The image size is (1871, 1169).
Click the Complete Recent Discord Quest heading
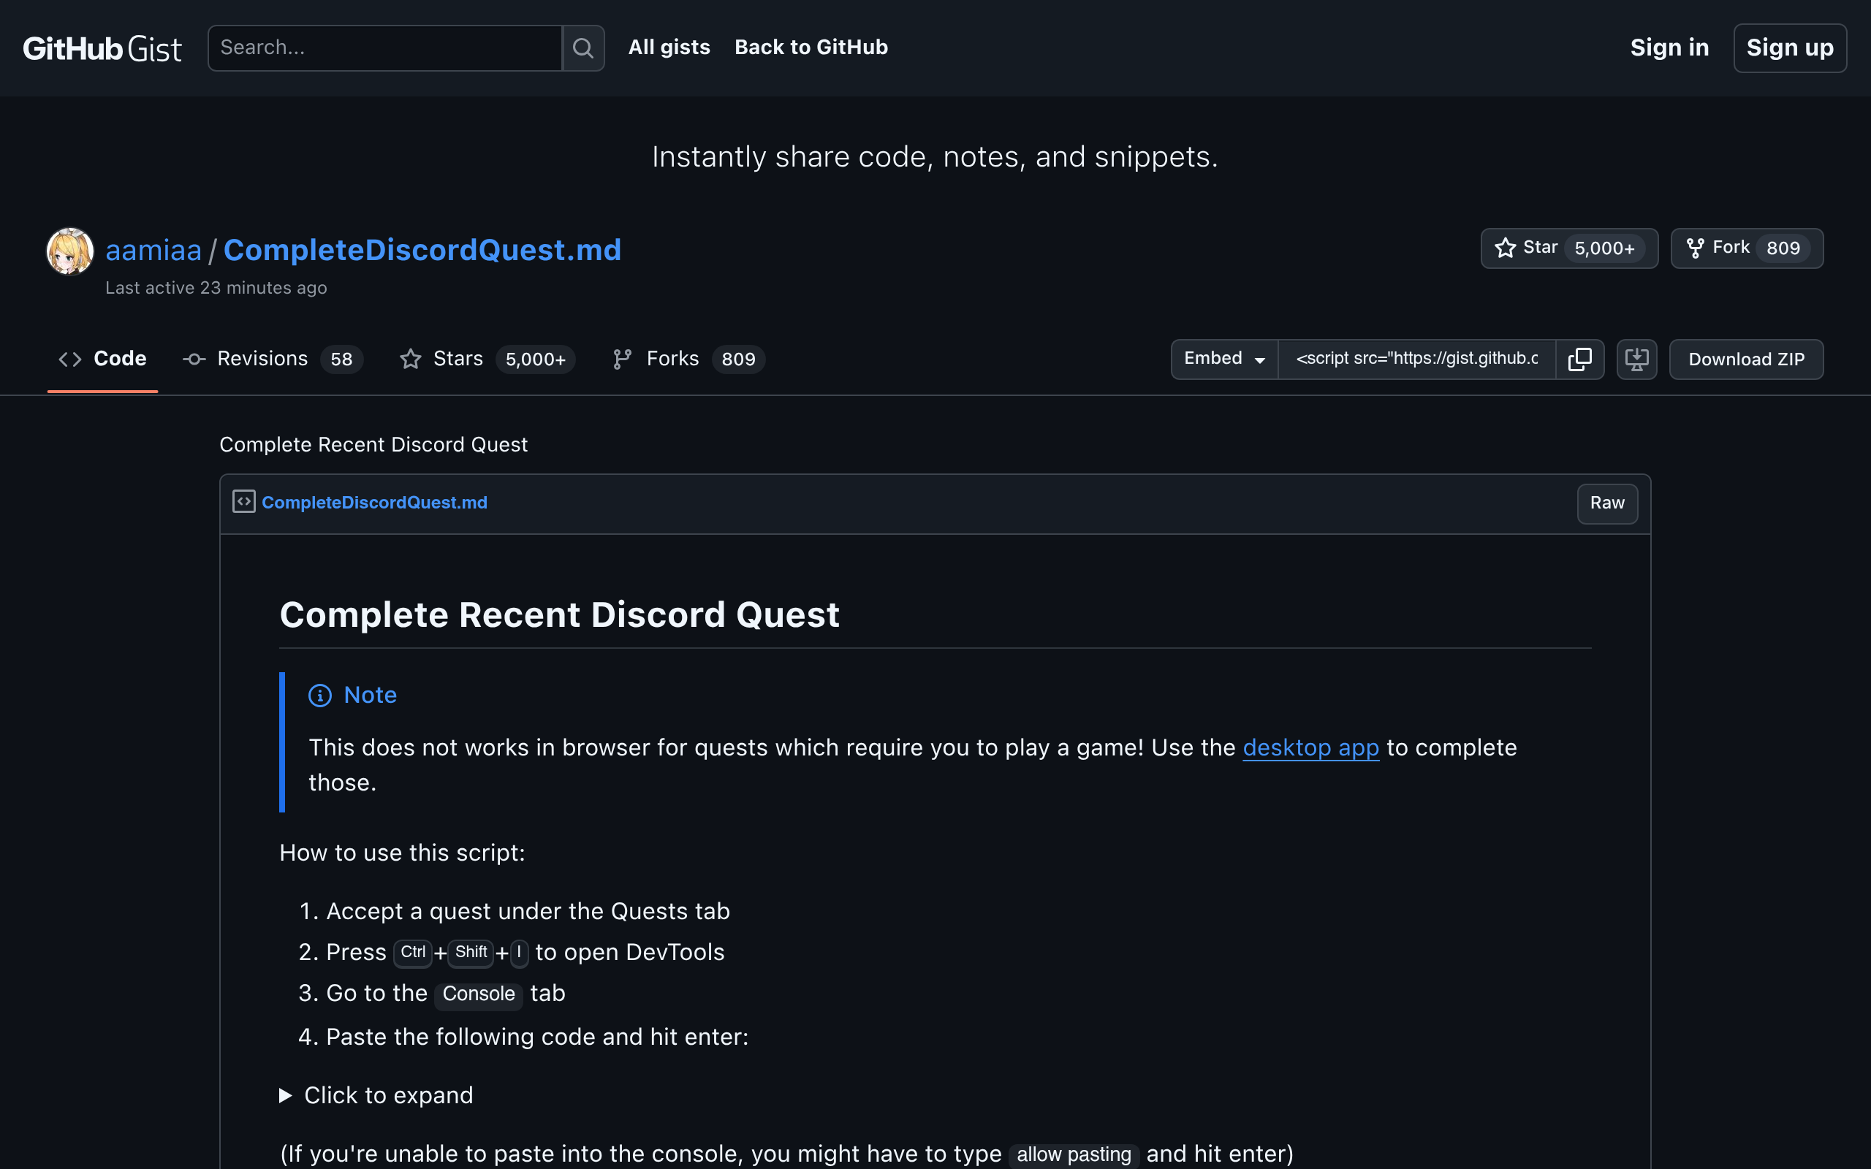559,614
